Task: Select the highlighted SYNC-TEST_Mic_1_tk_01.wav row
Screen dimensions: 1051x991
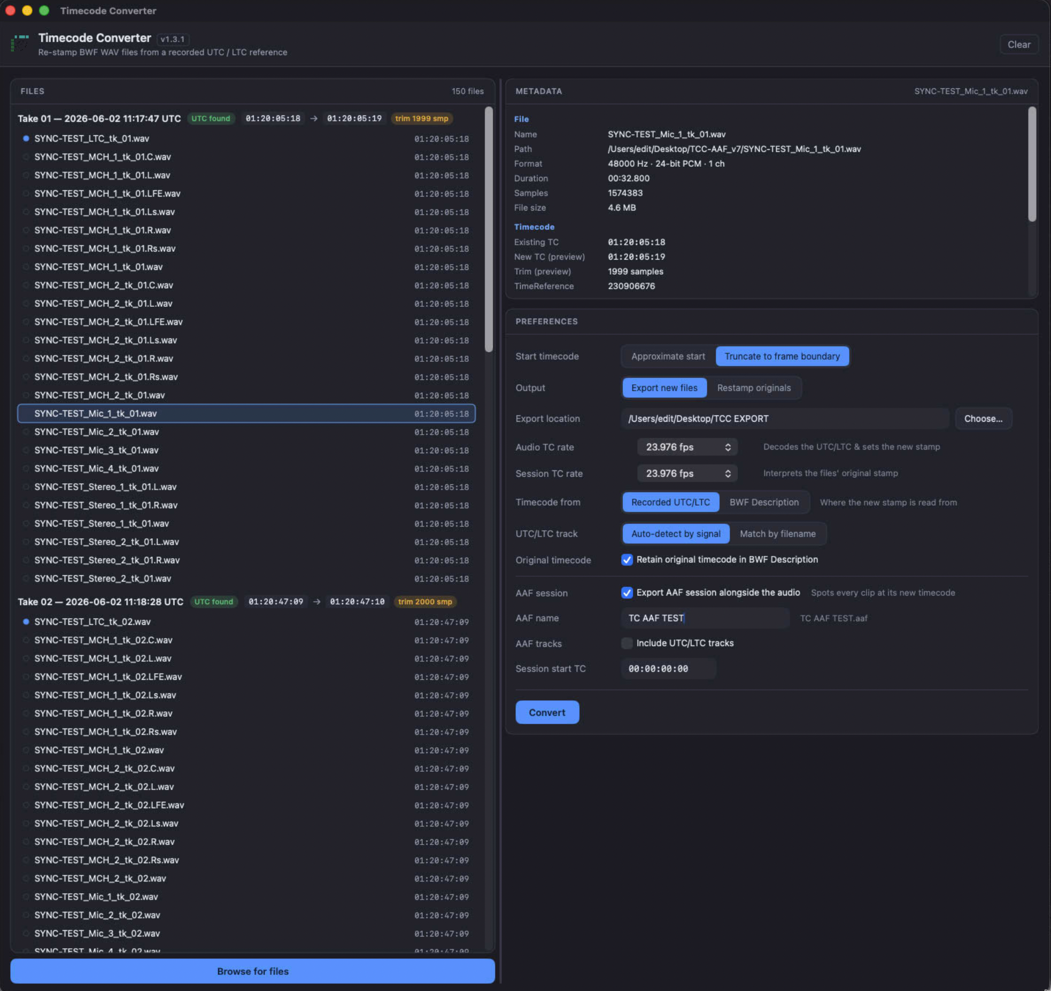Action: point(246,414)
